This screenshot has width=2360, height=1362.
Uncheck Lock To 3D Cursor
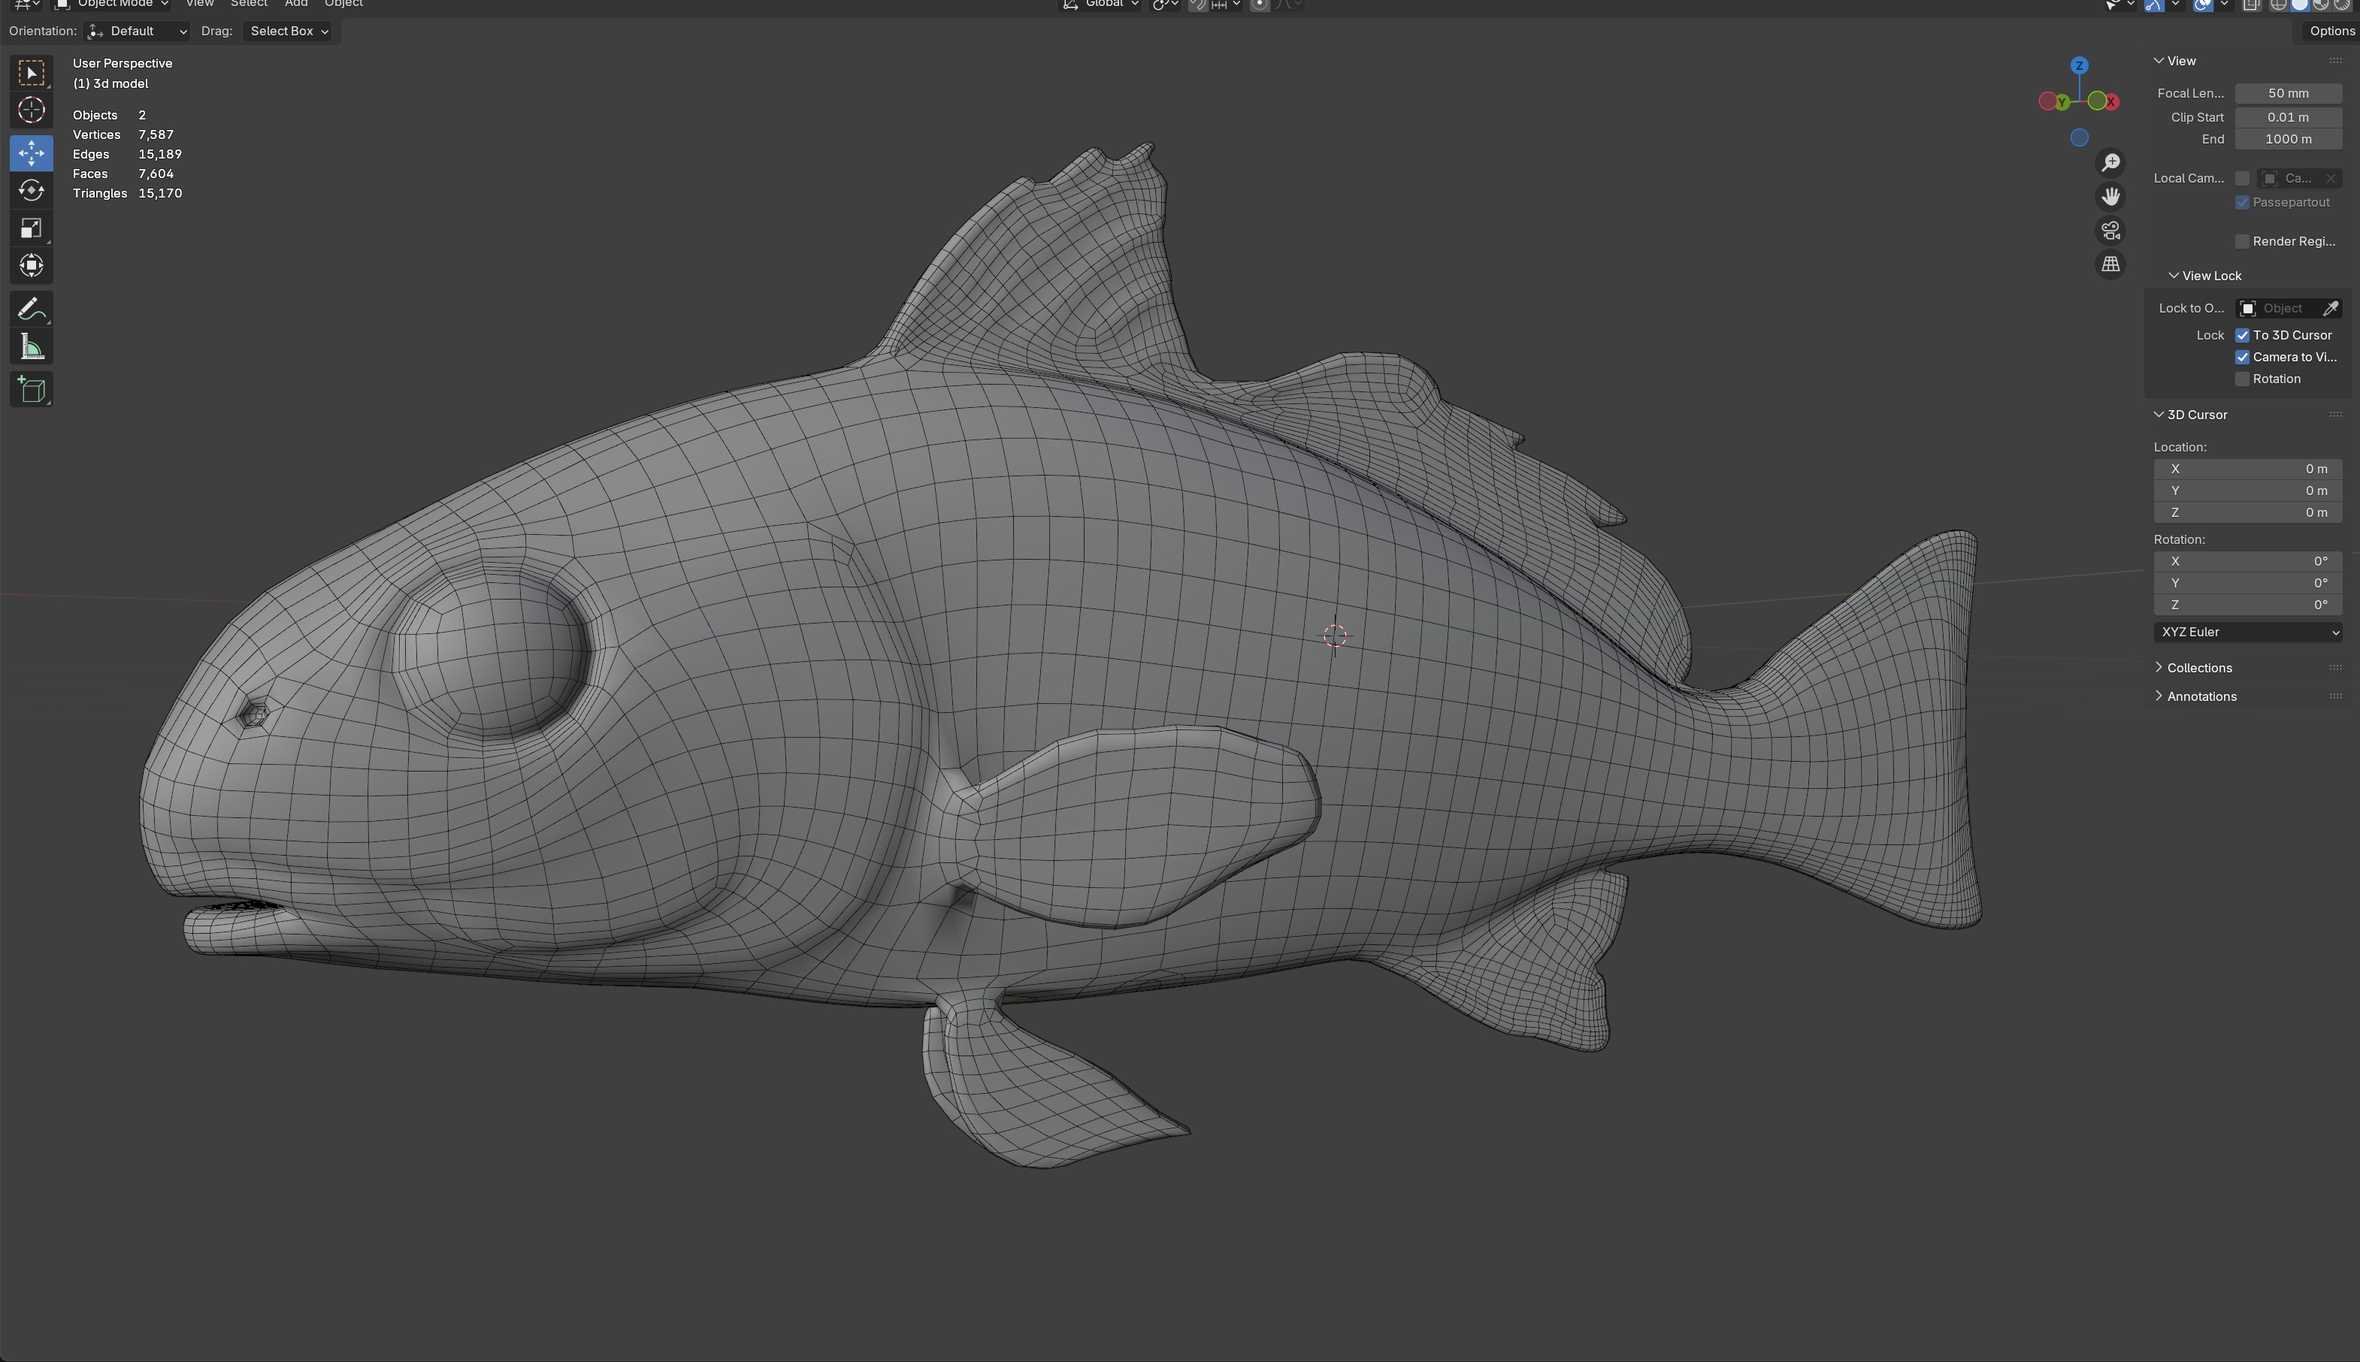click(x=2242, y=335)
